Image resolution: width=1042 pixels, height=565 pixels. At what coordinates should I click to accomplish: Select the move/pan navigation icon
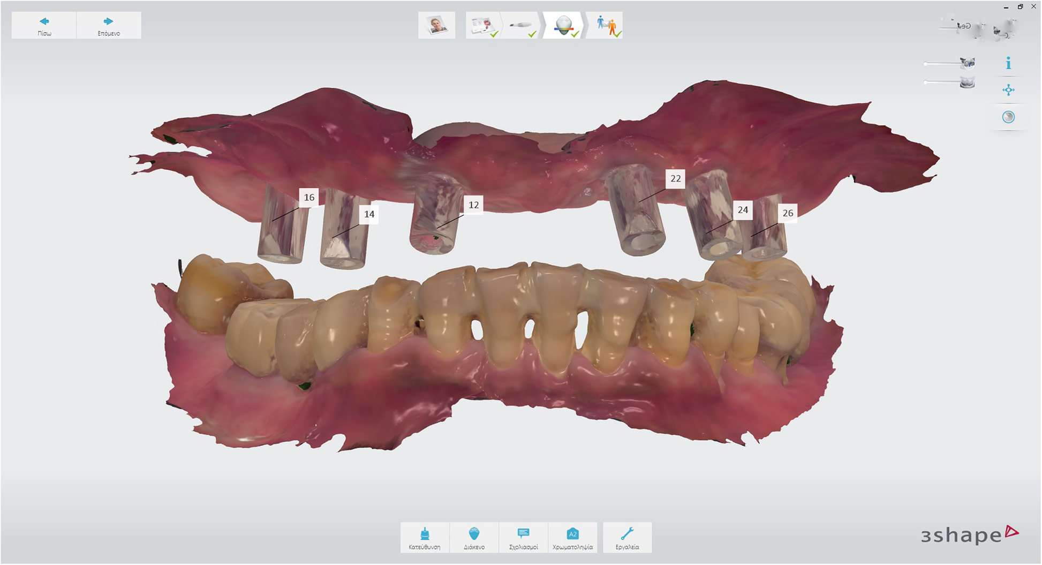(x=1009, y=90)
